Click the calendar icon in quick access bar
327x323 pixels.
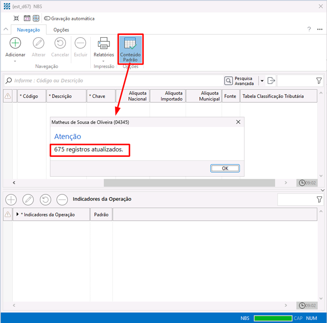[x=27, y=18]
